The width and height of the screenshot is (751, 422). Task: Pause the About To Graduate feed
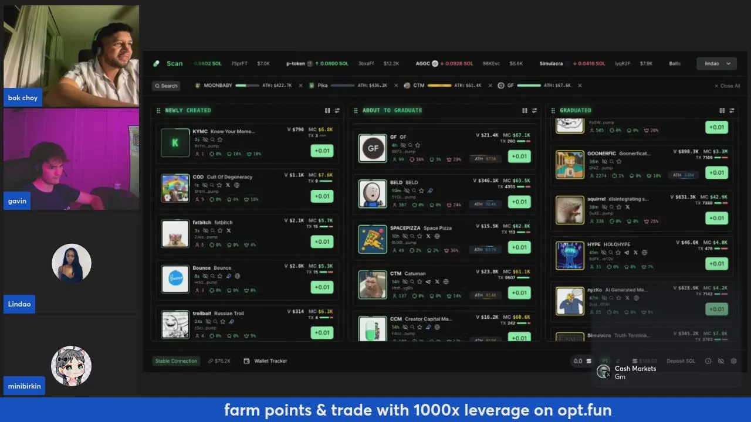click(x=525, y=110)
